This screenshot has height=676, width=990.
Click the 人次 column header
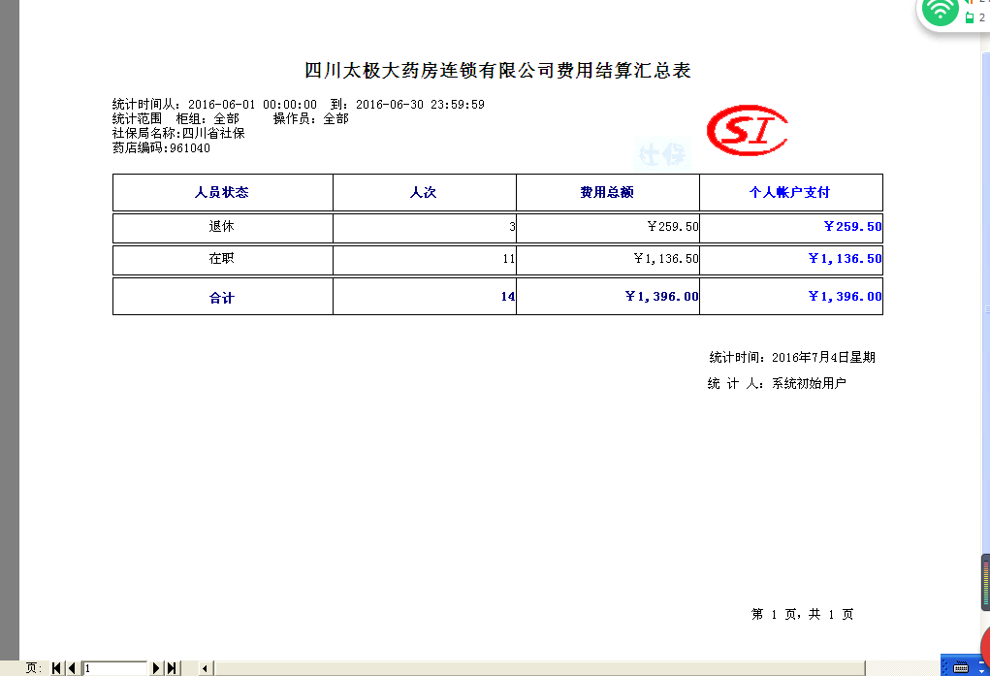click(423, 192)
